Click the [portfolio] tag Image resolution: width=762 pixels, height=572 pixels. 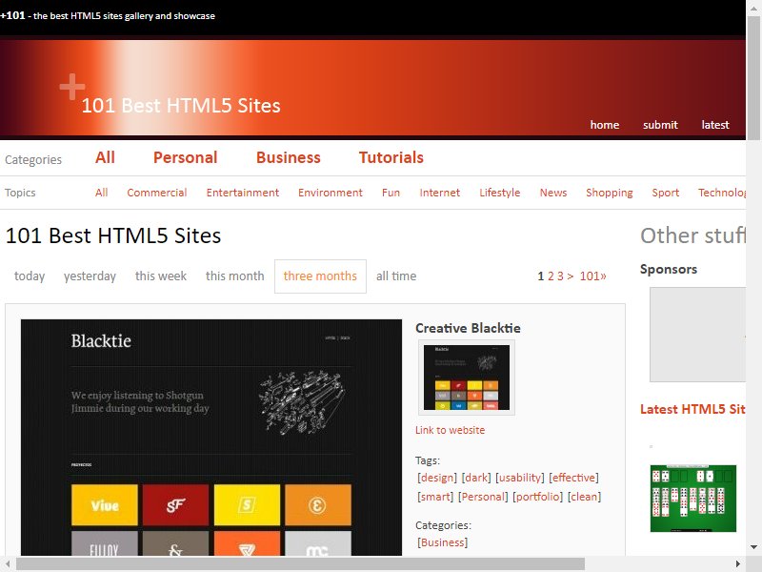(538, 497)
